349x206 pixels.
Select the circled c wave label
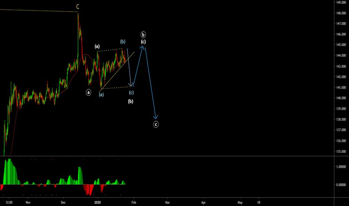coord(156,124)
